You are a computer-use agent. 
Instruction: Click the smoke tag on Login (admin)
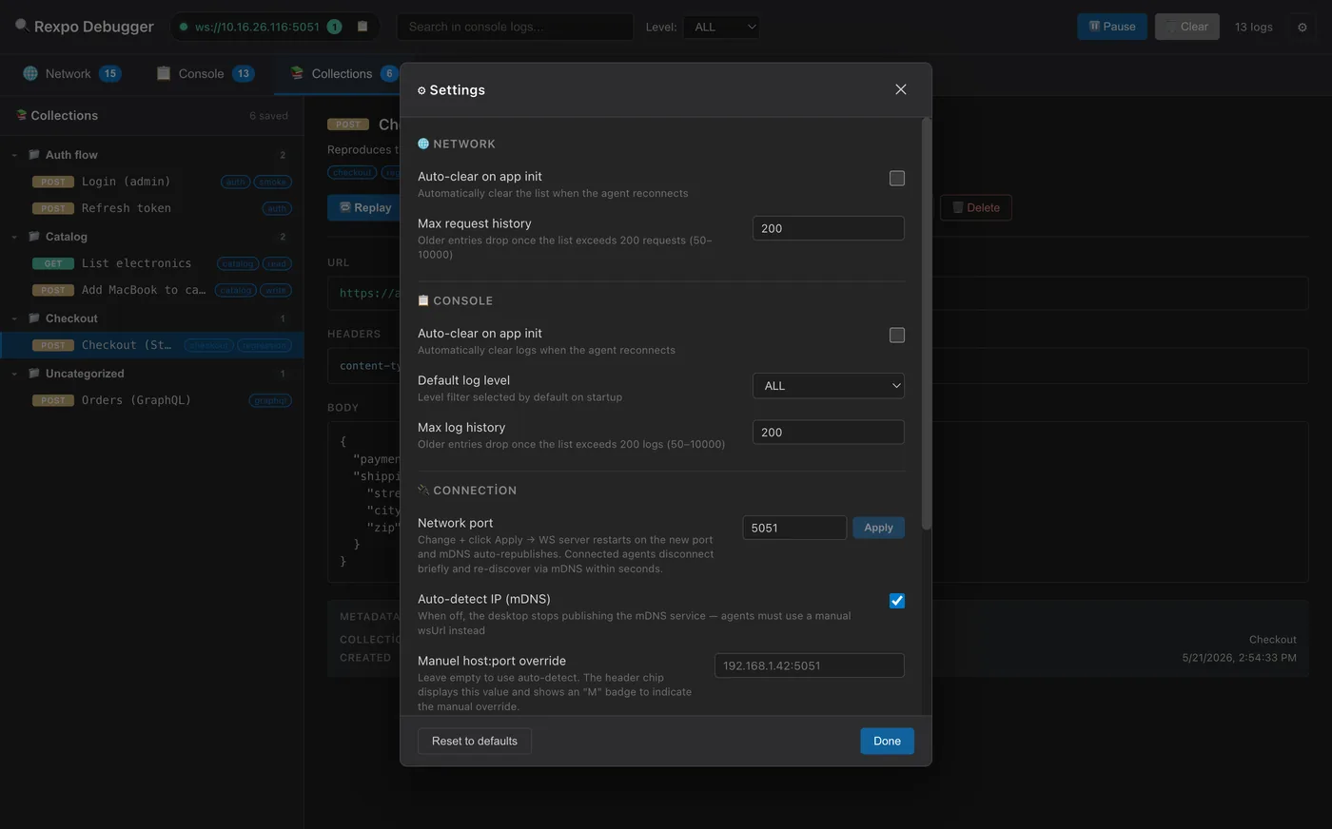pos(272,182)
